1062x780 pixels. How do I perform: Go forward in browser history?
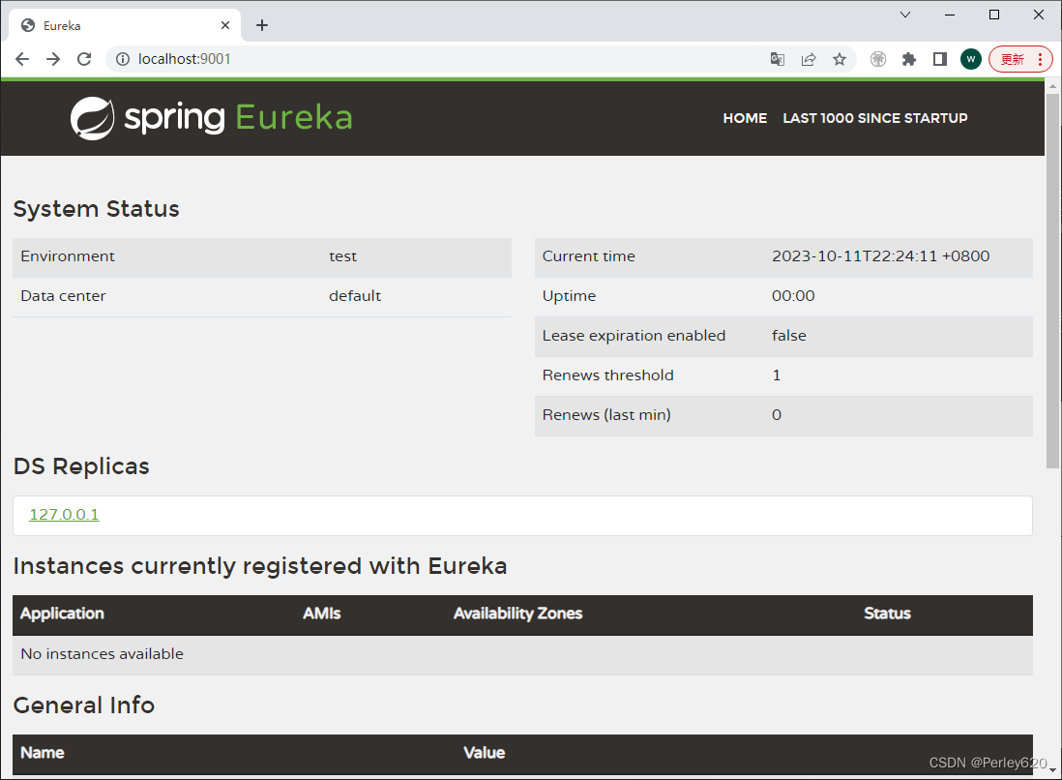(53, 59)
